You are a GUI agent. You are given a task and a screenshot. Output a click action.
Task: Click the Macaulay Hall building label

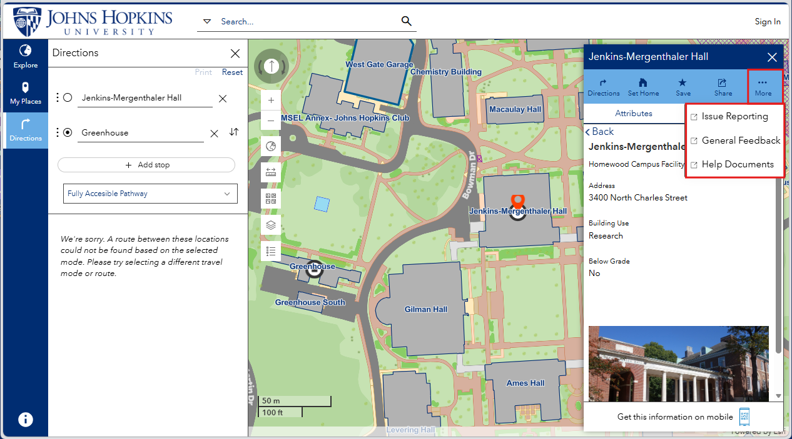point(515,109)
